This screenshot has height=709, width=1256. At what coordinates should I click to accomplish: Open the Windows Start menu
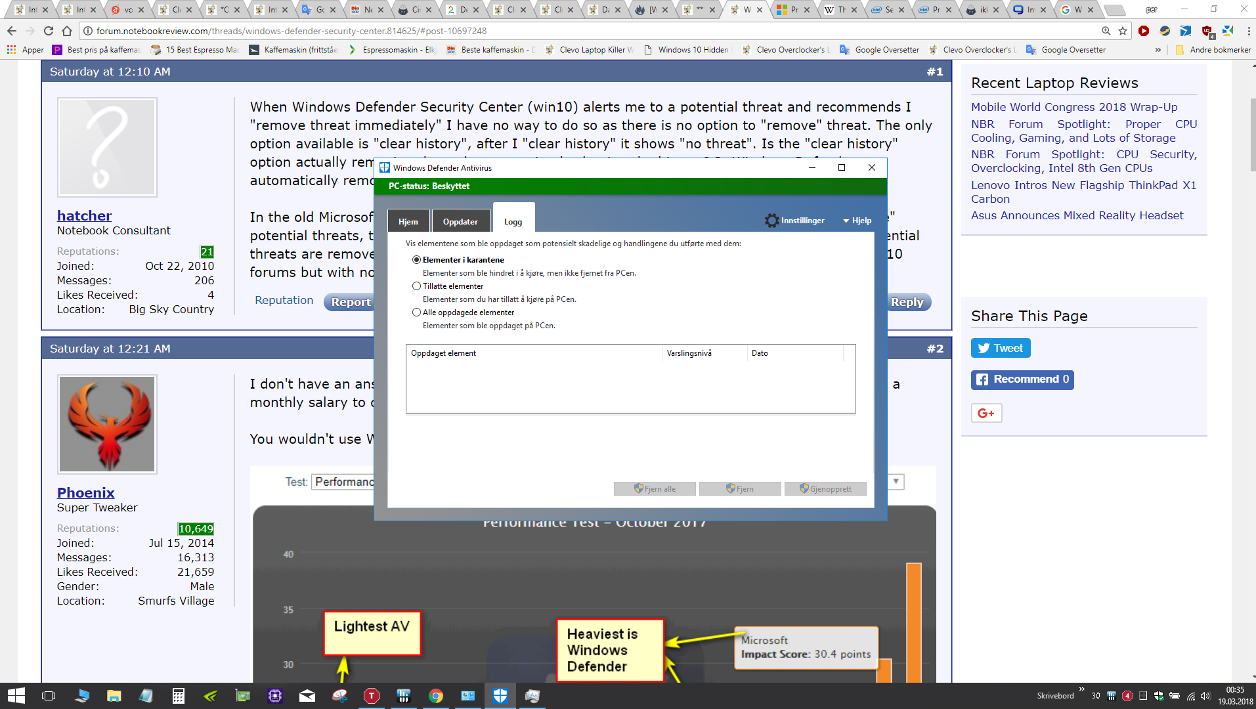[x=16, y=696]
